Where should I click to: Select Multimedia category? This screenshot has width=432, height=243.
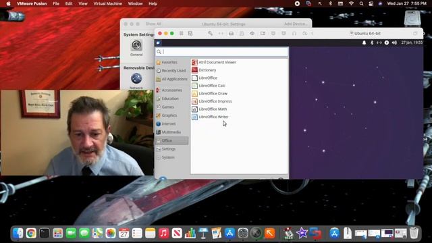(x=172, y=132)
